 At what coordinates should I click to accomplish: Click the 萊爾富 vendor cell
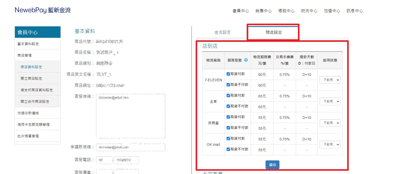click(x=213, y=123)
